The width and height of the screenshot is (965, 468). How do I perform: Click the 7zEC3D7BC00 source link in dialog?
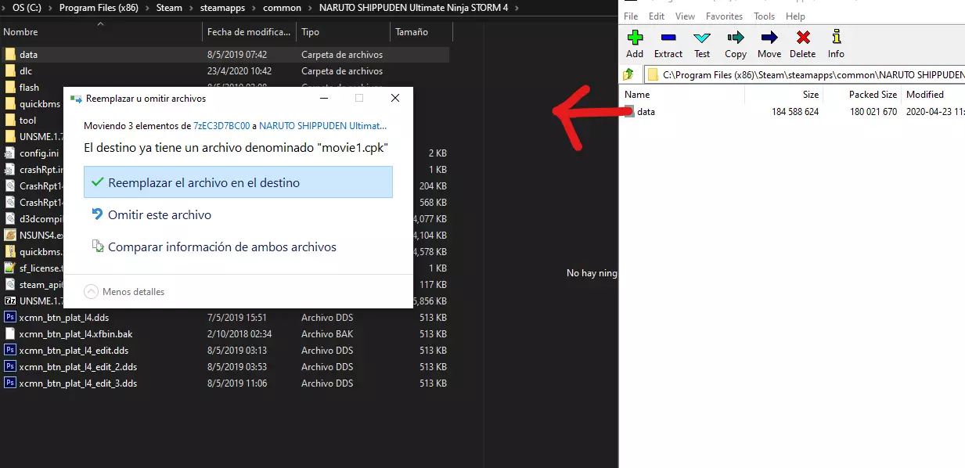221,125
